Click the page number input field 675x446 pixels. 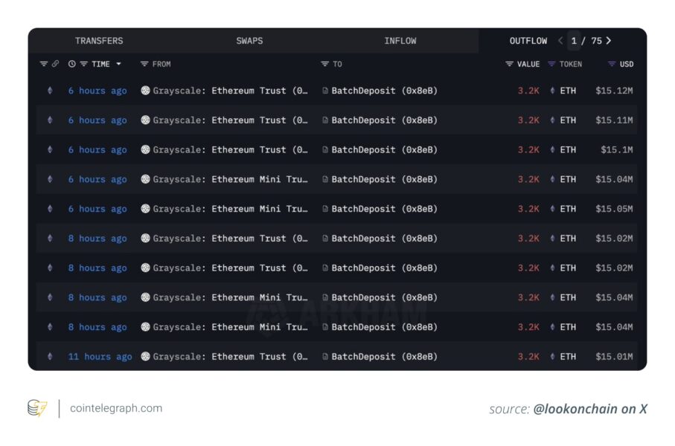575,41
